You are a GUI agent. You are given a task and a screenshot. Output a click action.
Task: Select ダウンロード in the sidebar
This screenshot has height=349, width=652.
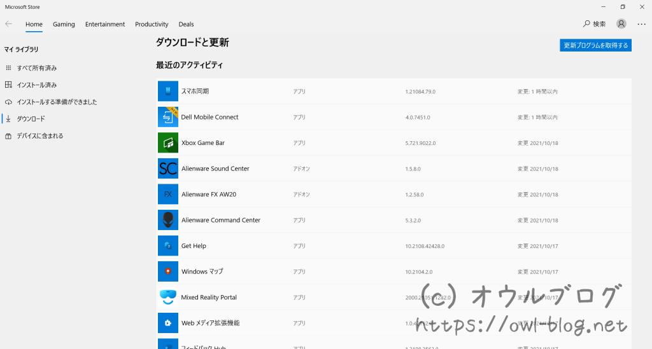pos(31,119)
